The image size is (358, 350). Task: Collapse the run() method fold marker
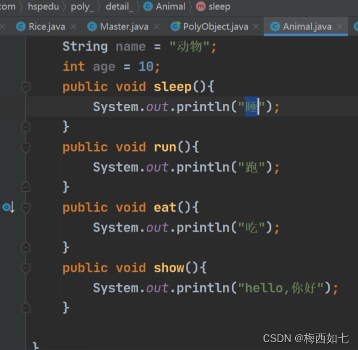(26, 147)
